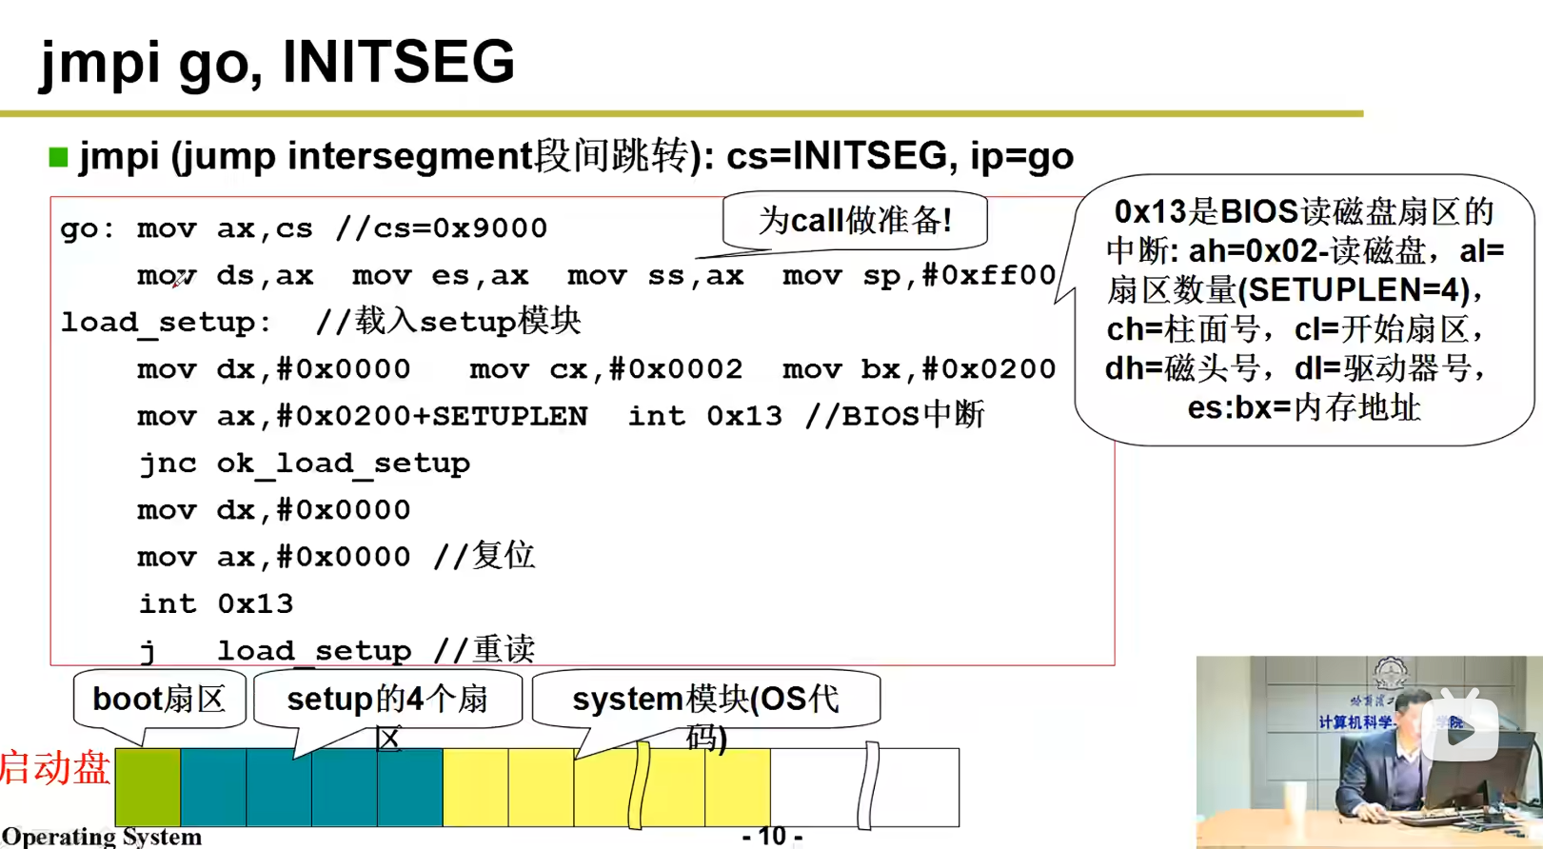Click the line "j load_setup //重读"

(337, 650)
